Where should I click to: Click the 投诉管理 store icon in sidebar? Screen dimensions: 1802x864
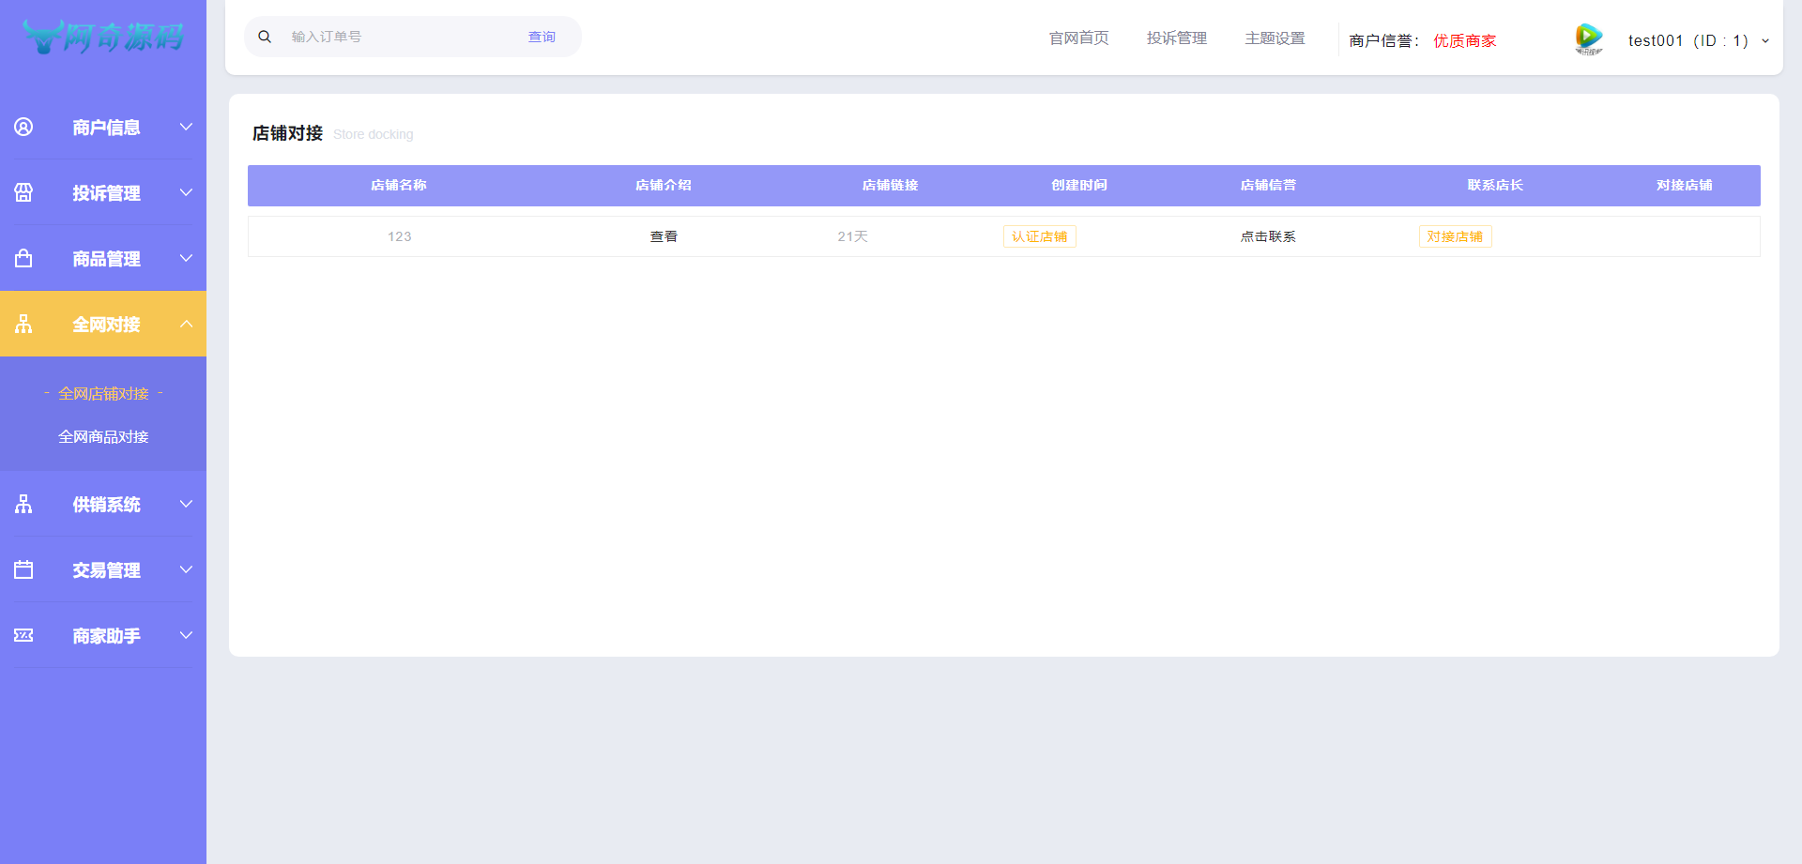tap(23, 192)
